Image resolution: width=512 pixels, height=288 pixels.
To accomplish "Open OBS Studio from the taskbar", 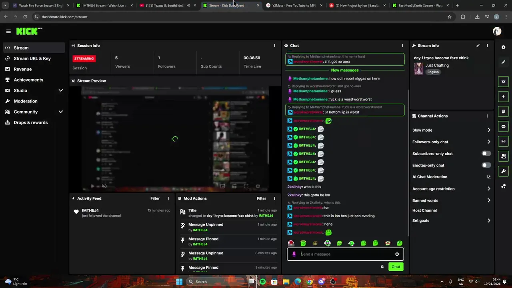I will coord(333,282).
